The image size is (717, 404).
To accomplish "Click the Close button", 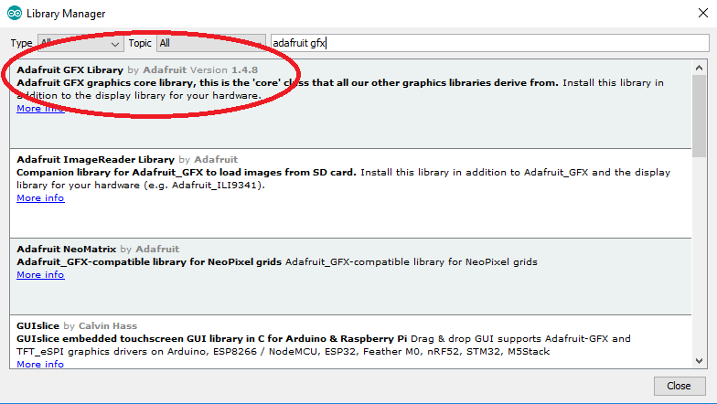I will (x=679, y=386).
